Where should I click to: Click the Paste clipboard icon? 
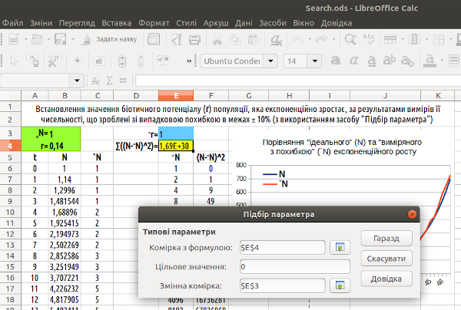click(x=254, y=39)
